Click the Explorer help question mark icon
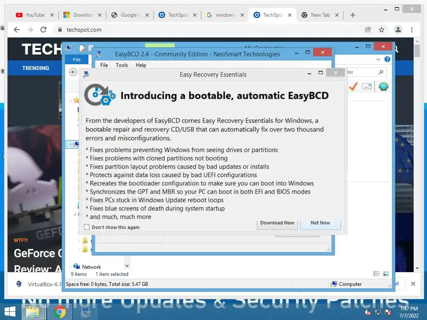The height and width of the screenshot is (320, 427). pos(387,59)
